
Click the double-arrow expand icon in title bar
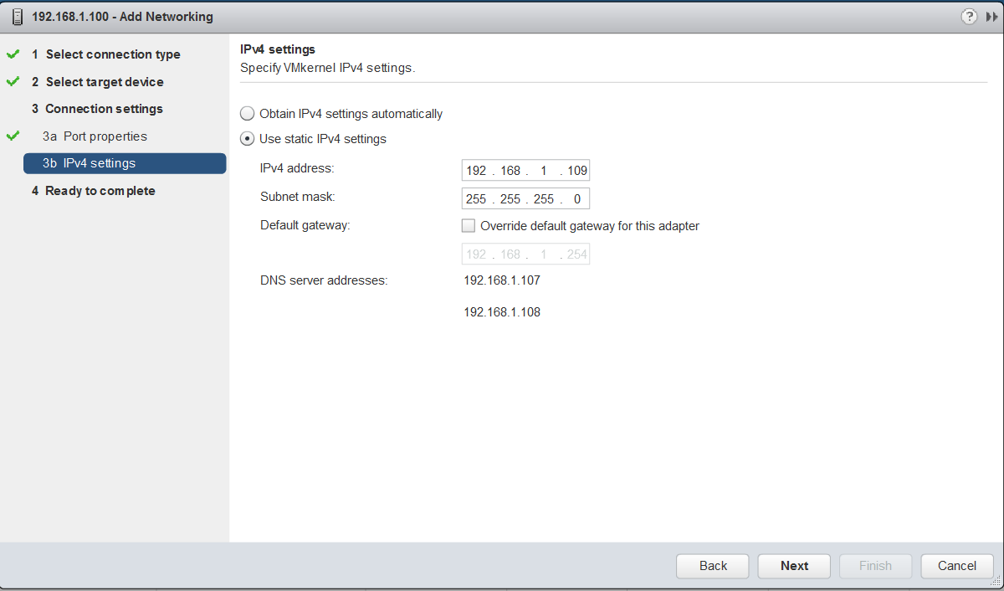tap(991, 17)
